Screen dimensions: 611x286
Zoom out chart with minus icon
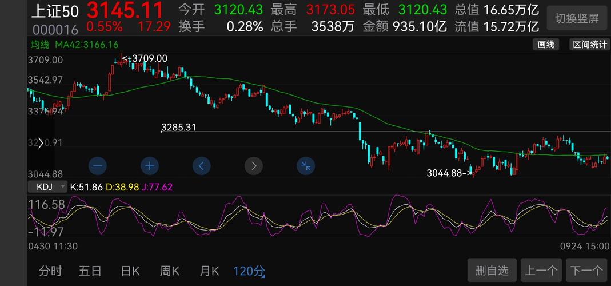97,166
